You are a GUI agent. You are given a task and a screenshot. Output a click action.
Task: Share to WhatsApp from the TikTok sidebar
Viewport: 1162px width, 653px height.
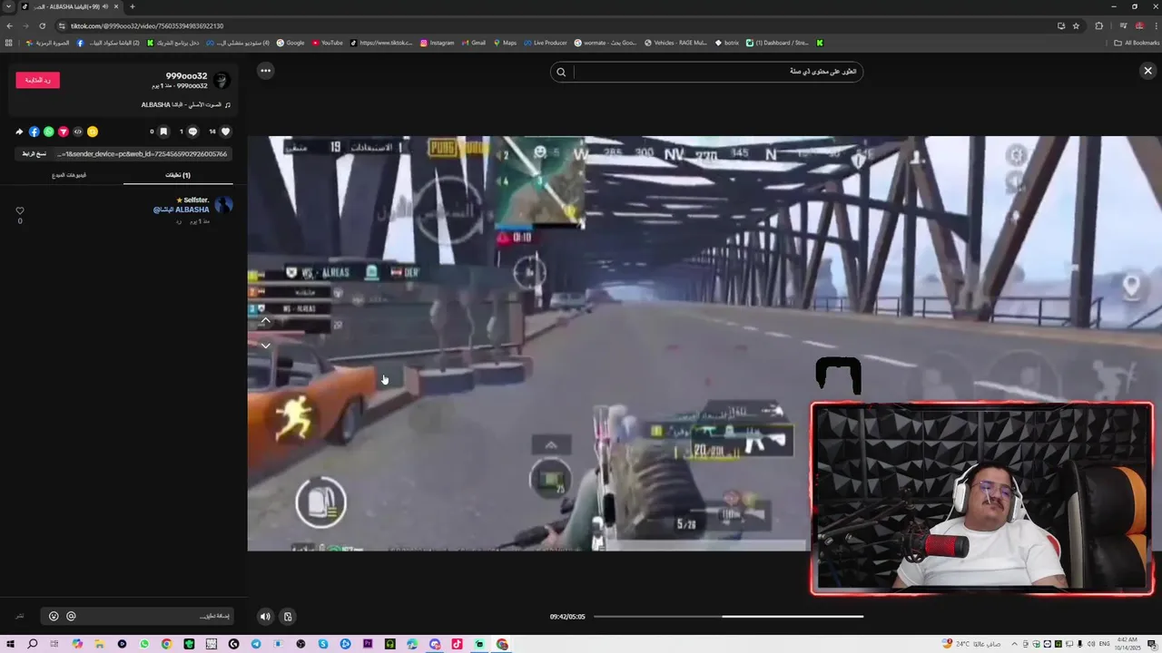[x=48, y=132]
